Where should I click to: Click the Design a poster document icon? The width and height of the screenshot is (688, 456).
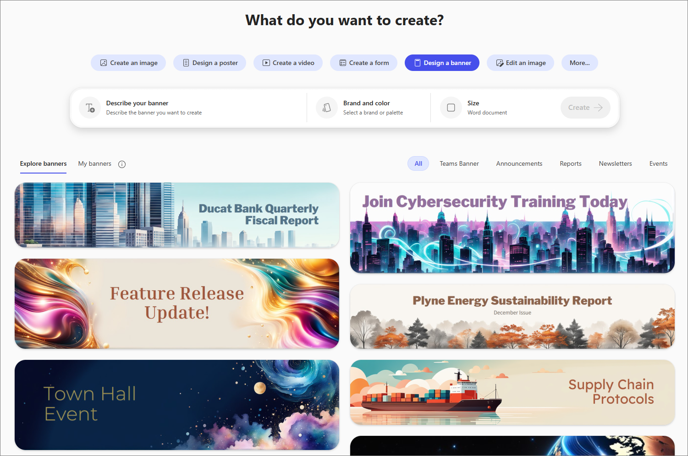pyautogui.click(x=186, y=63)
